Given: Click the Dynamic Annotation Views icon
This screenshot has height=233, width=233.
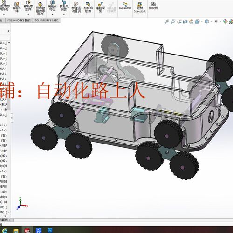Looking at the screenshot, I should point(191,21).
